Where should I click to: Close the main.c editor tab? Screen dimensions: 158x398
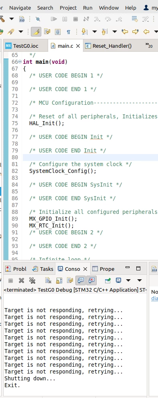[78, 46]
